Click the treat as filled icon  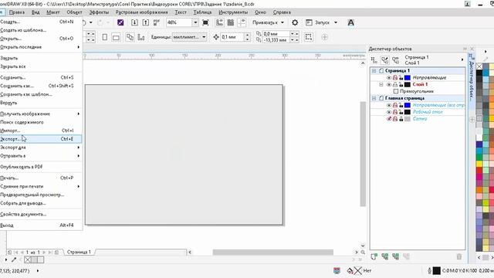click(x=309, y=37)
